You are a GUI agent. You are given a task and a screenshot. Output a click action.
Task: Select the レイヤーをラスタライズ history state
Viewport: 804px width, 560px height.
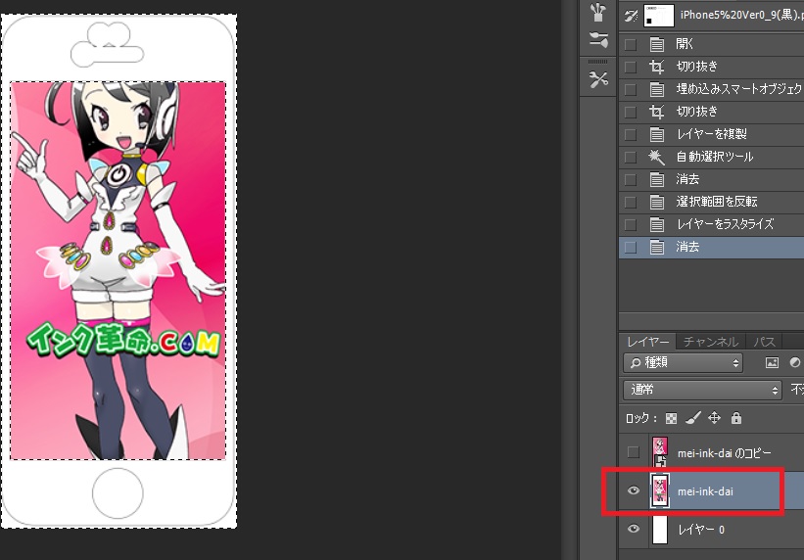click(x=712, y=224)
